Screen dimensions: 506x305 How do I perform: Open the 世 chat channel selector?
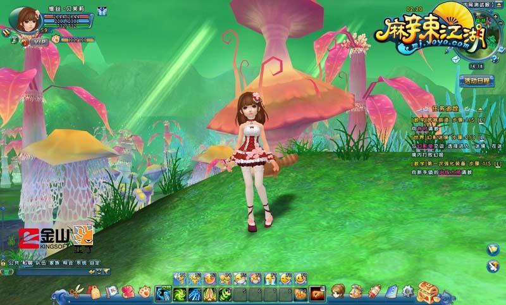tap(6, 271)
